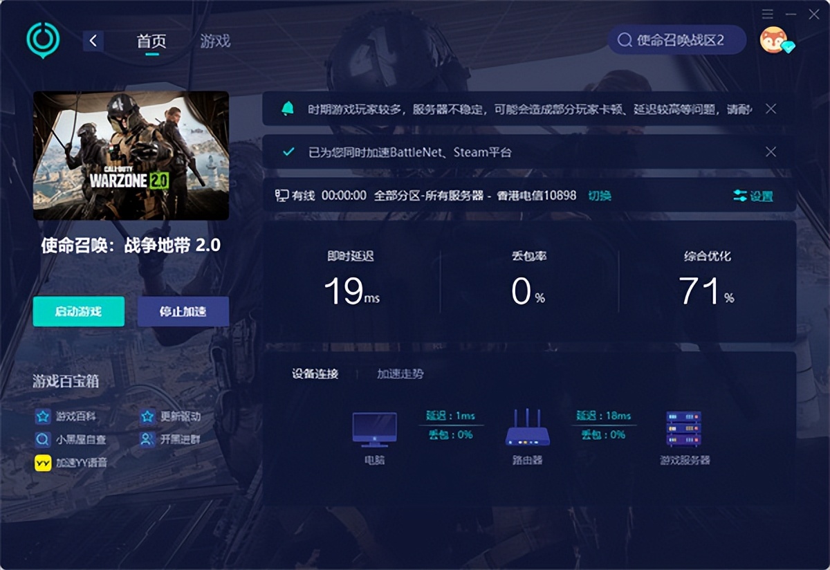Dismiss the server instability notification
Viewport: 830px width, 570px height.
click(x=770, y=109)
